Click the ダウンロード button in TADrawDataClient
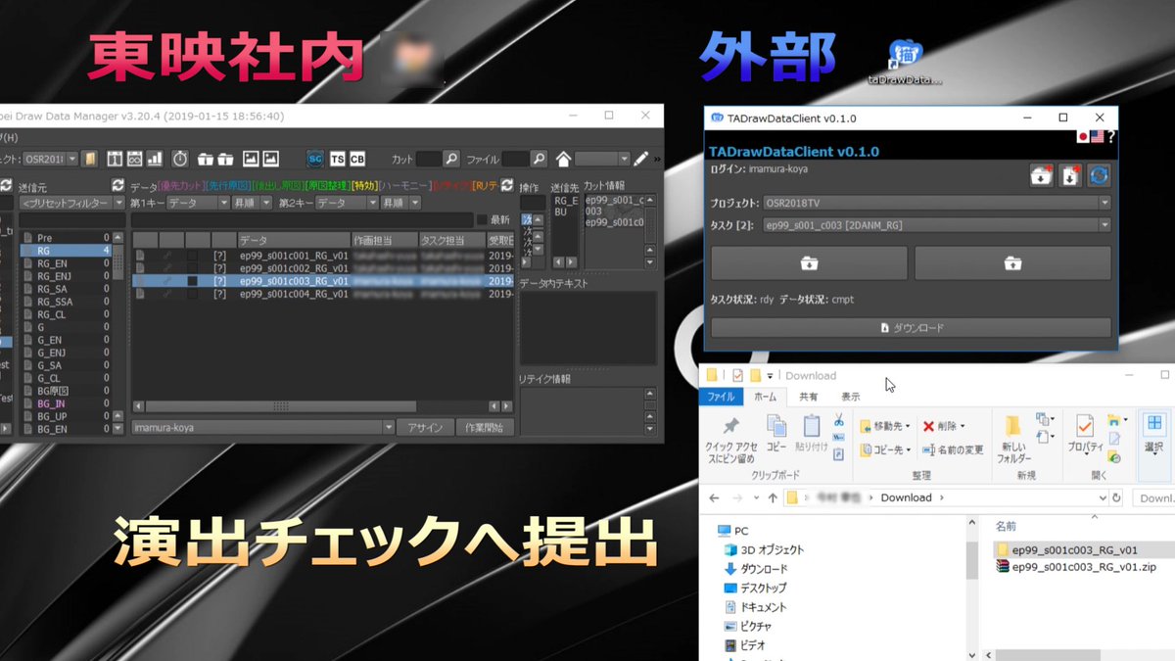1175x661 pixels. [x=911, y=328]
